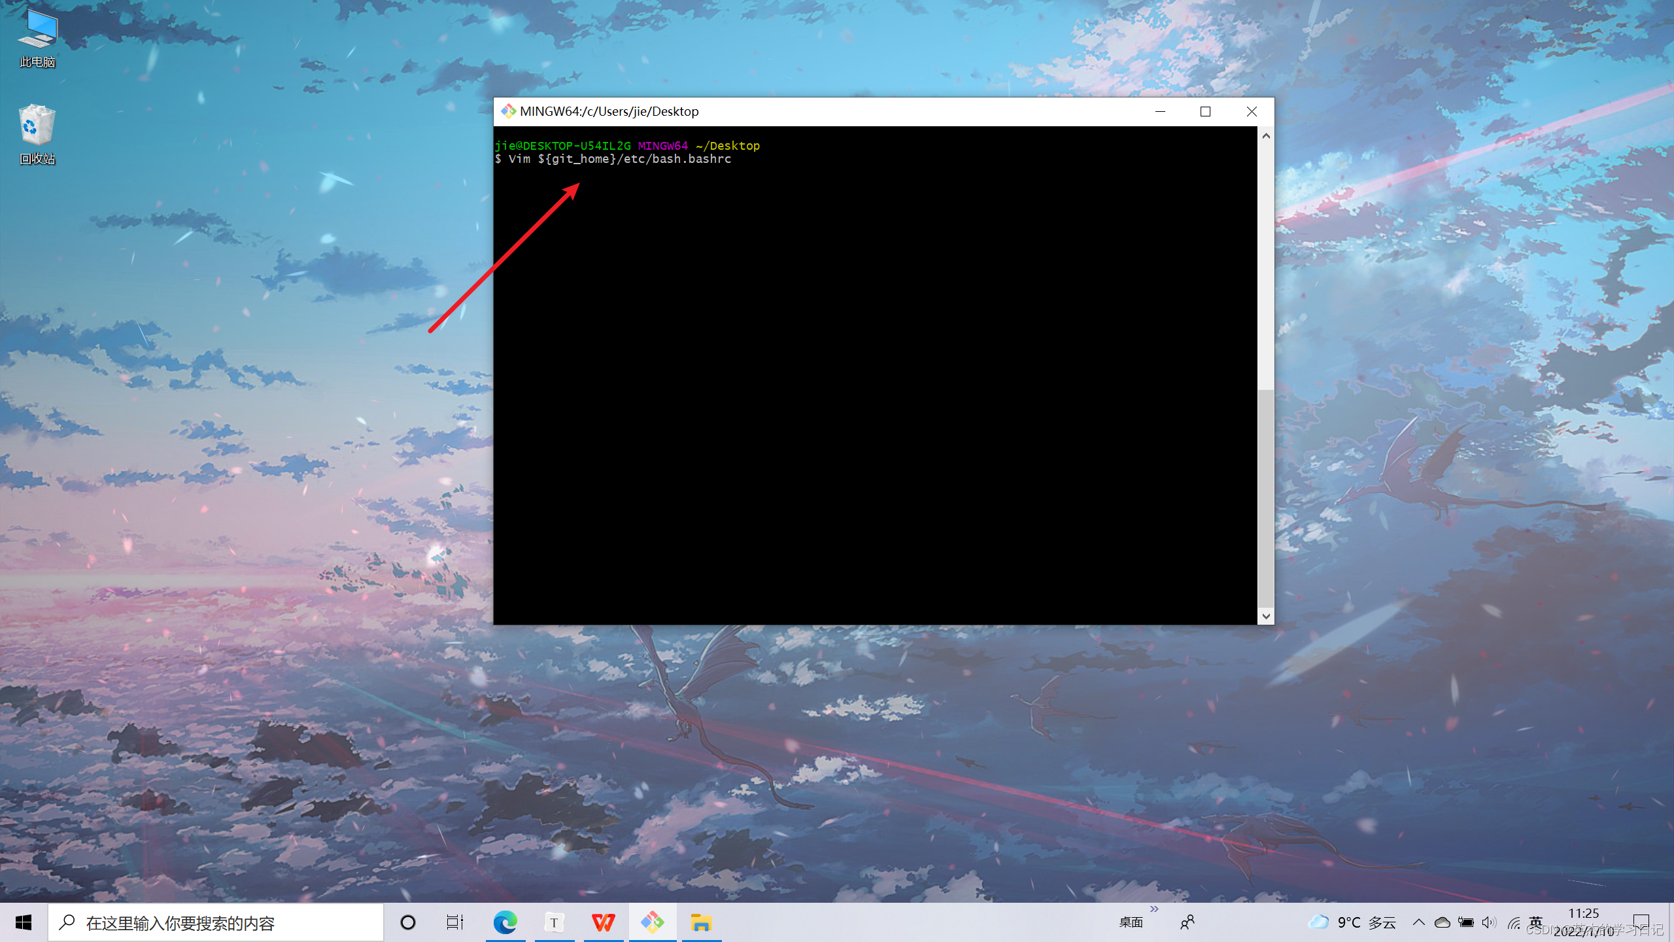
Task: Open the weather widget showing 9°C 多云
Action: tap(1352, 922)
